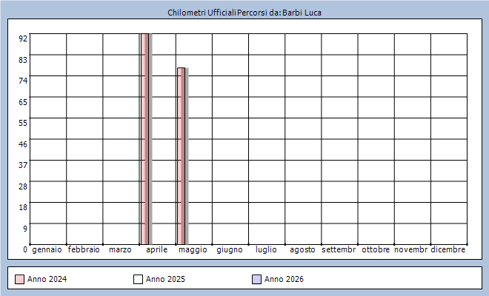Screen dimensions: 489x296
Task: Select the settembr label on x-axis
Action: pos(339,250)
